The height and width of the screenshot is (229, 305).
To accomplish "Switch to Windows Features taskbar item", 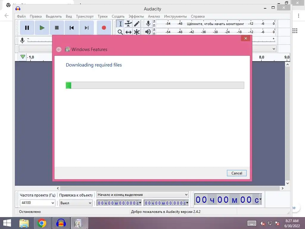I will click(x=79, y=223).
